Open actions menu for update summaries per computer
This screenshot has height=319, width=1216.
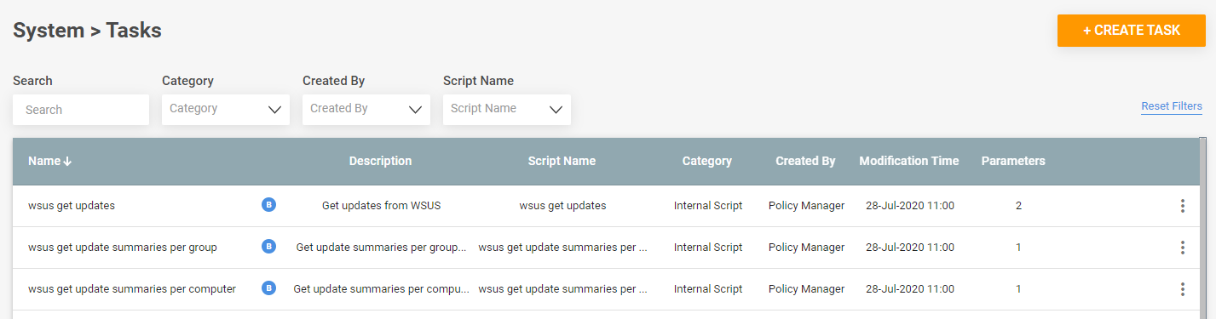[1183, 289]
